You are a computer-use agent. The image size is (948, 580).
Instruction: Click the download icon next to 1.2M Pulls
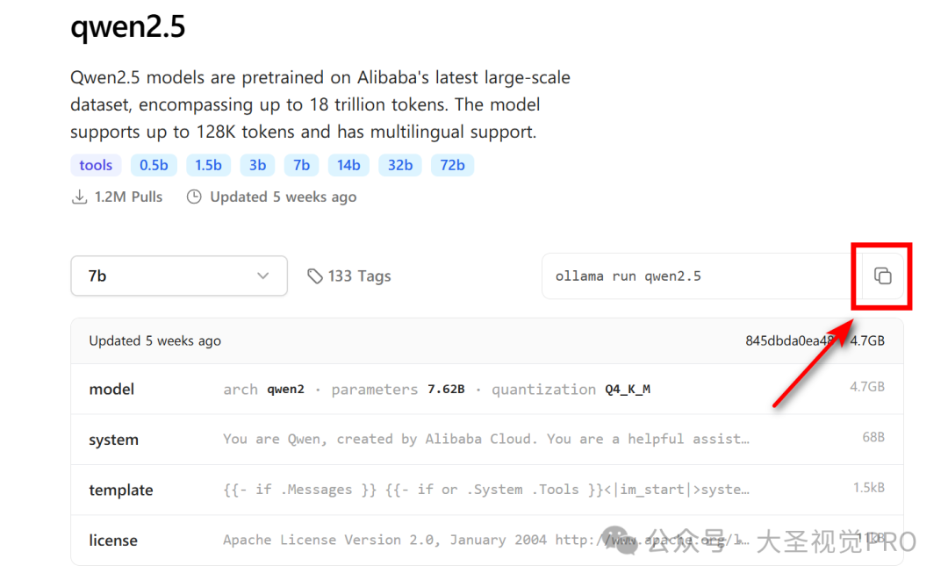(79, 197)
